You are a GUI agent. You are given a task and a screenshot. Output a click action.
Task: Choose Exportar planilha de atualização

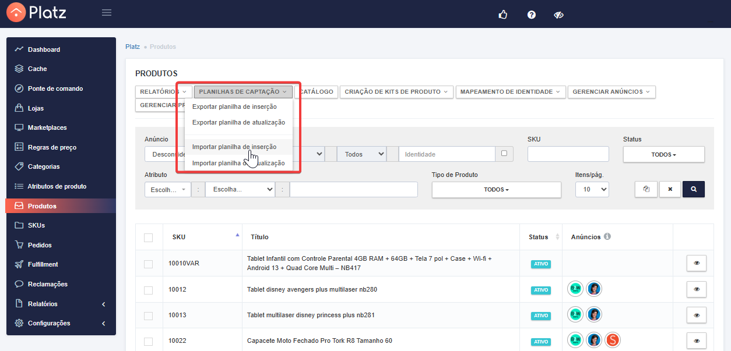click(x=238, y=122)
